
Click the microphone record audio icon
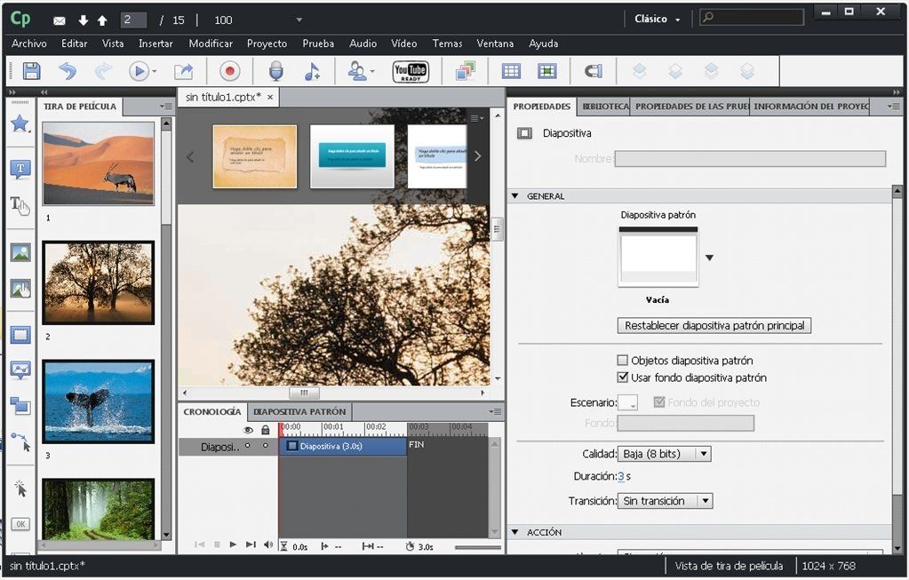[x=276, y=71]
